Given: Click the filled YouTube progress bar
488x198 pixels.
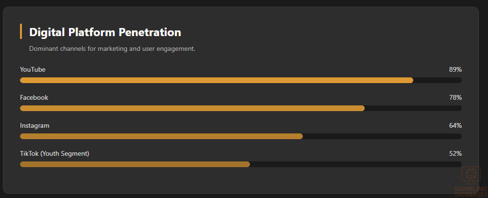Looking at the screenshot, I should [217, 80].
